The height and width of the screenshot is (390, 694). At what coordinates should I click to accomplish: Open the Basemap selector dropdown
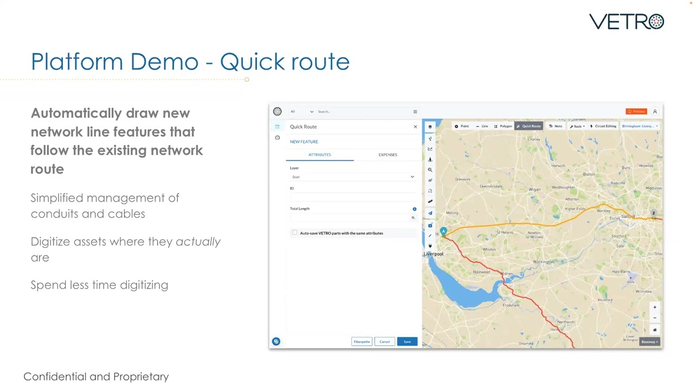point(649,342)
